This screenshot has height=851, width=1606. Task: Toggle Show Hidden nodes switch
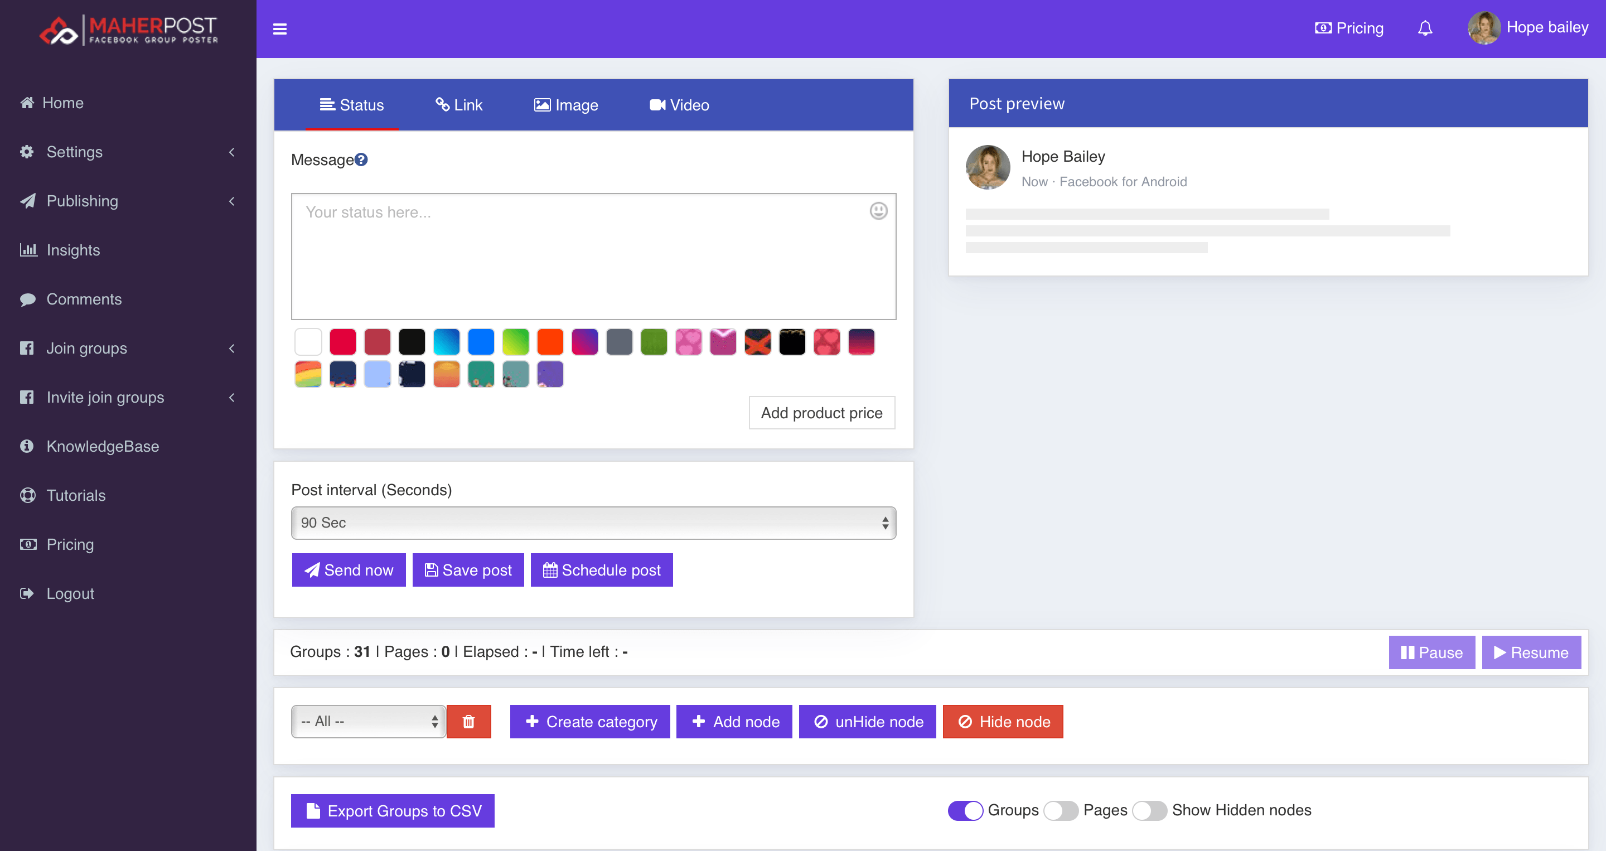[1149, 811]
